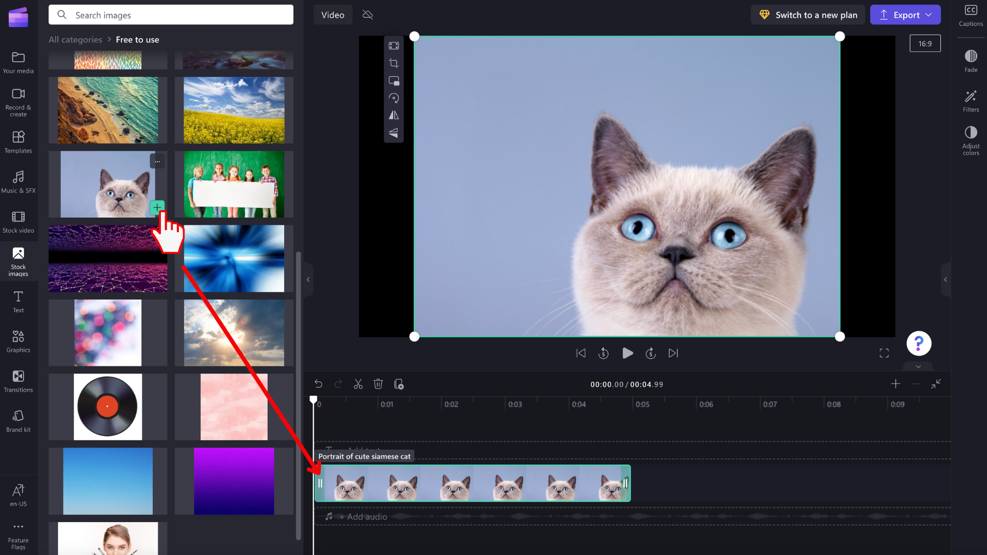
Task: Select Stock images sidebar tab
Action: coord(19,262)
